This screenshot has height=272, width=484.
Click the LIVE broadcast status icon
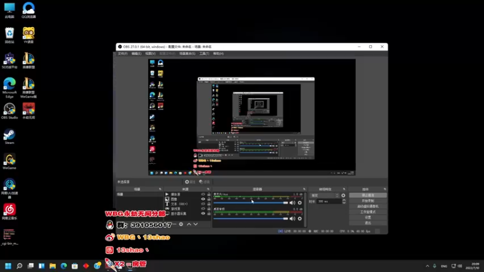point(280,231)
